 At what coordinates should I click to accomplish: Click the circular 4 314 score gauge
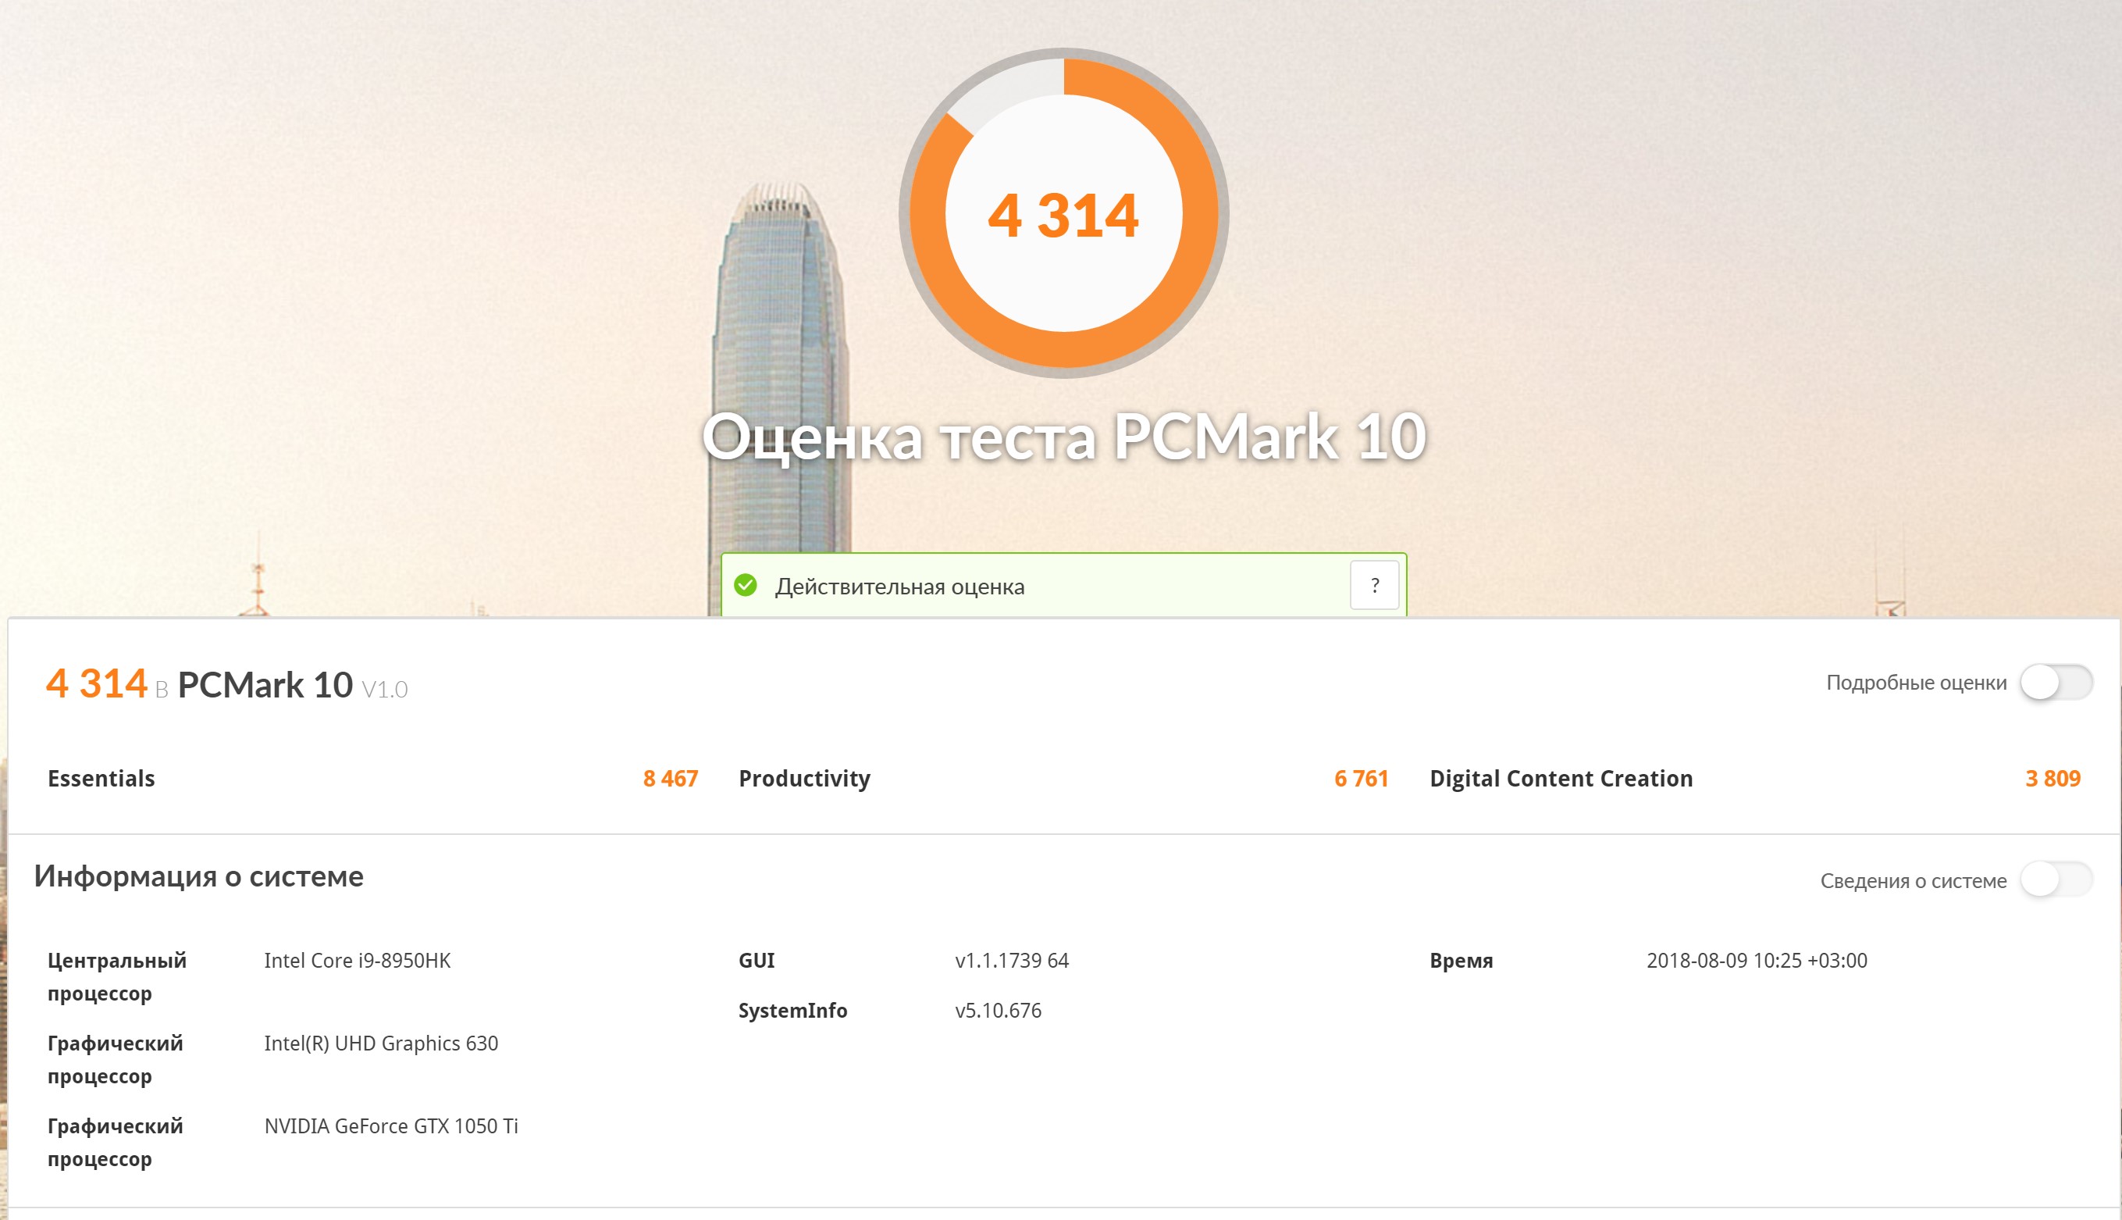[1063, 212]
